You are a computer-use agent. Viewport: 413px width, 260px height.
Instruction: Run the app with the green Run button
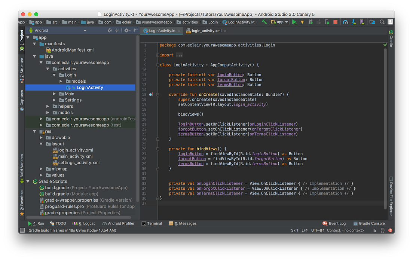(x=294, y=22)
